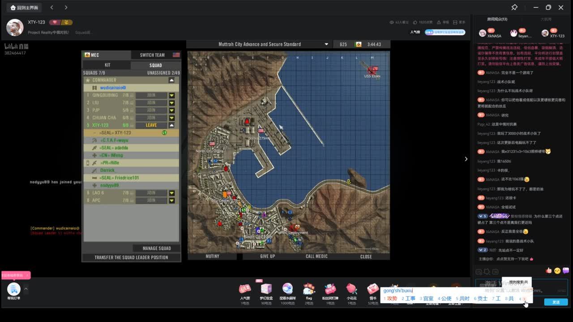
Task: Open the streamer XTY-123 avatar
Action: pos(15,28)
